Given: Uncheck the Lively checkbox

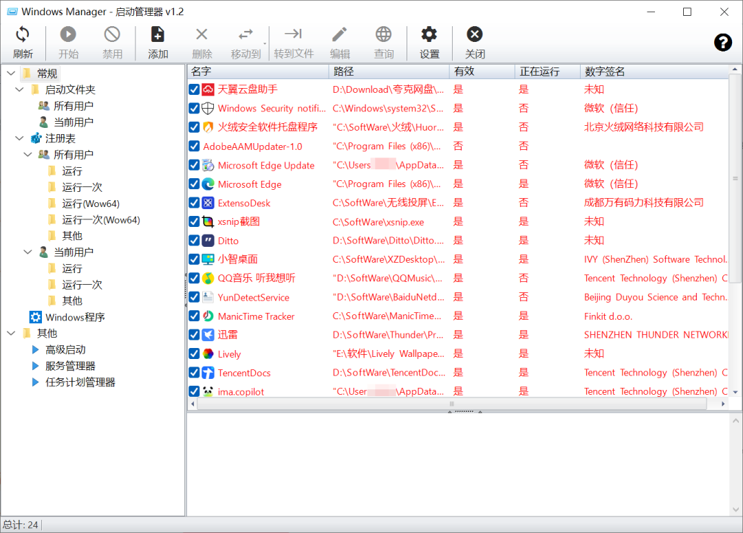Looking at the screenshot, I should click(194, 354).
